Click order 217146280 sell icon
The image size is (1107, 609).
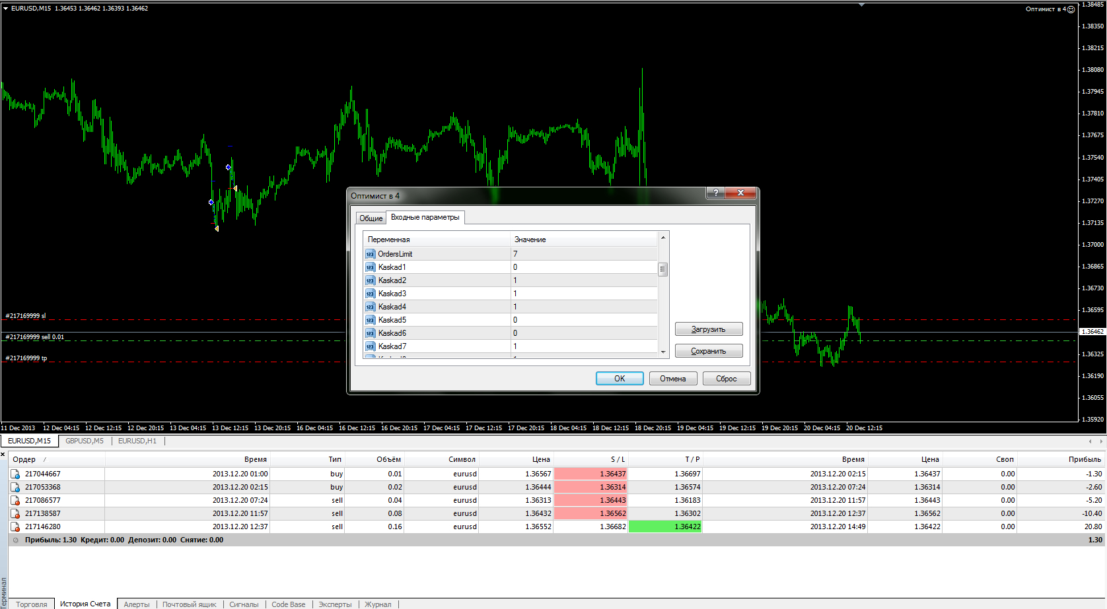click(15, 527)
